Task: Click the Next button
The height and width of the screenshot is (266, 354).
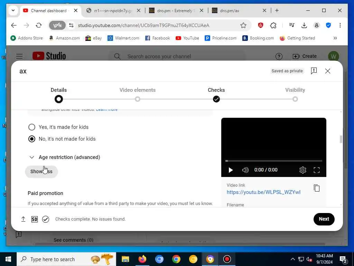Action: 324,219
